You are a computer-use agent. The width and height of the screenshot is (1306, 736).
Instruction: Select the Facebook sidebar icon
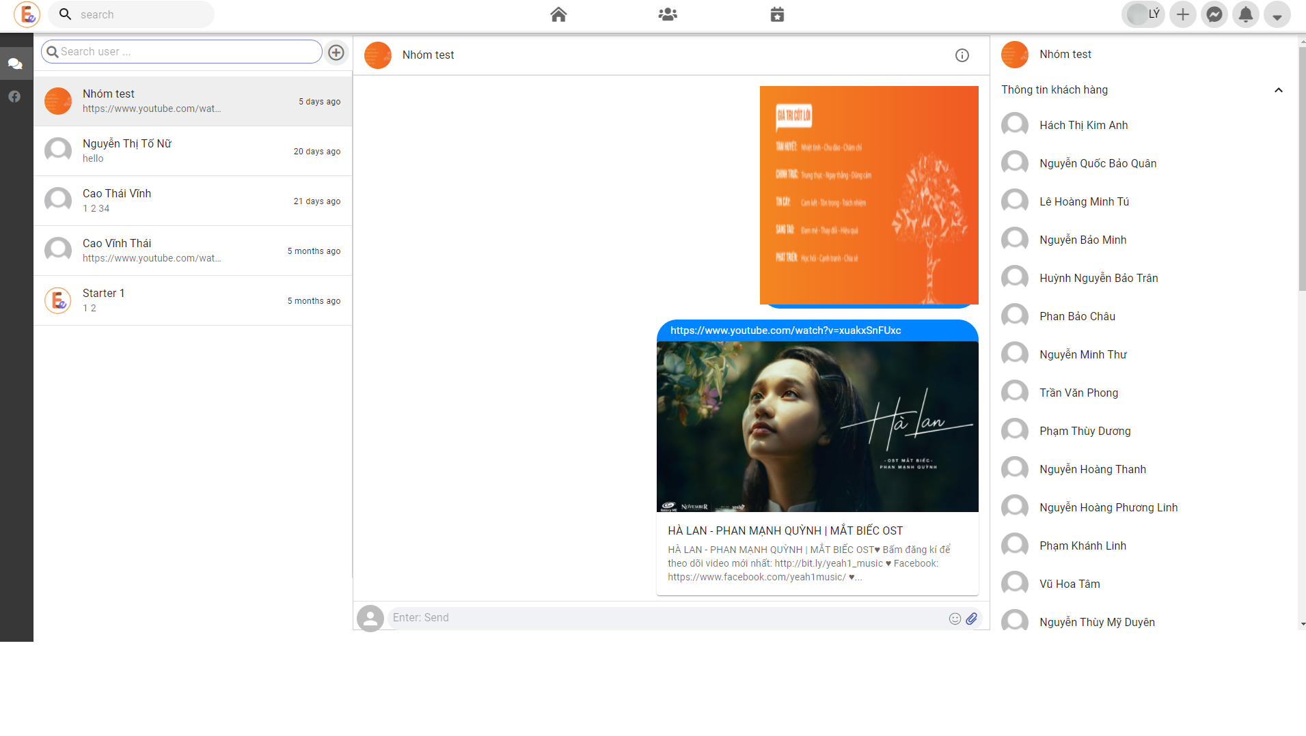15,96
